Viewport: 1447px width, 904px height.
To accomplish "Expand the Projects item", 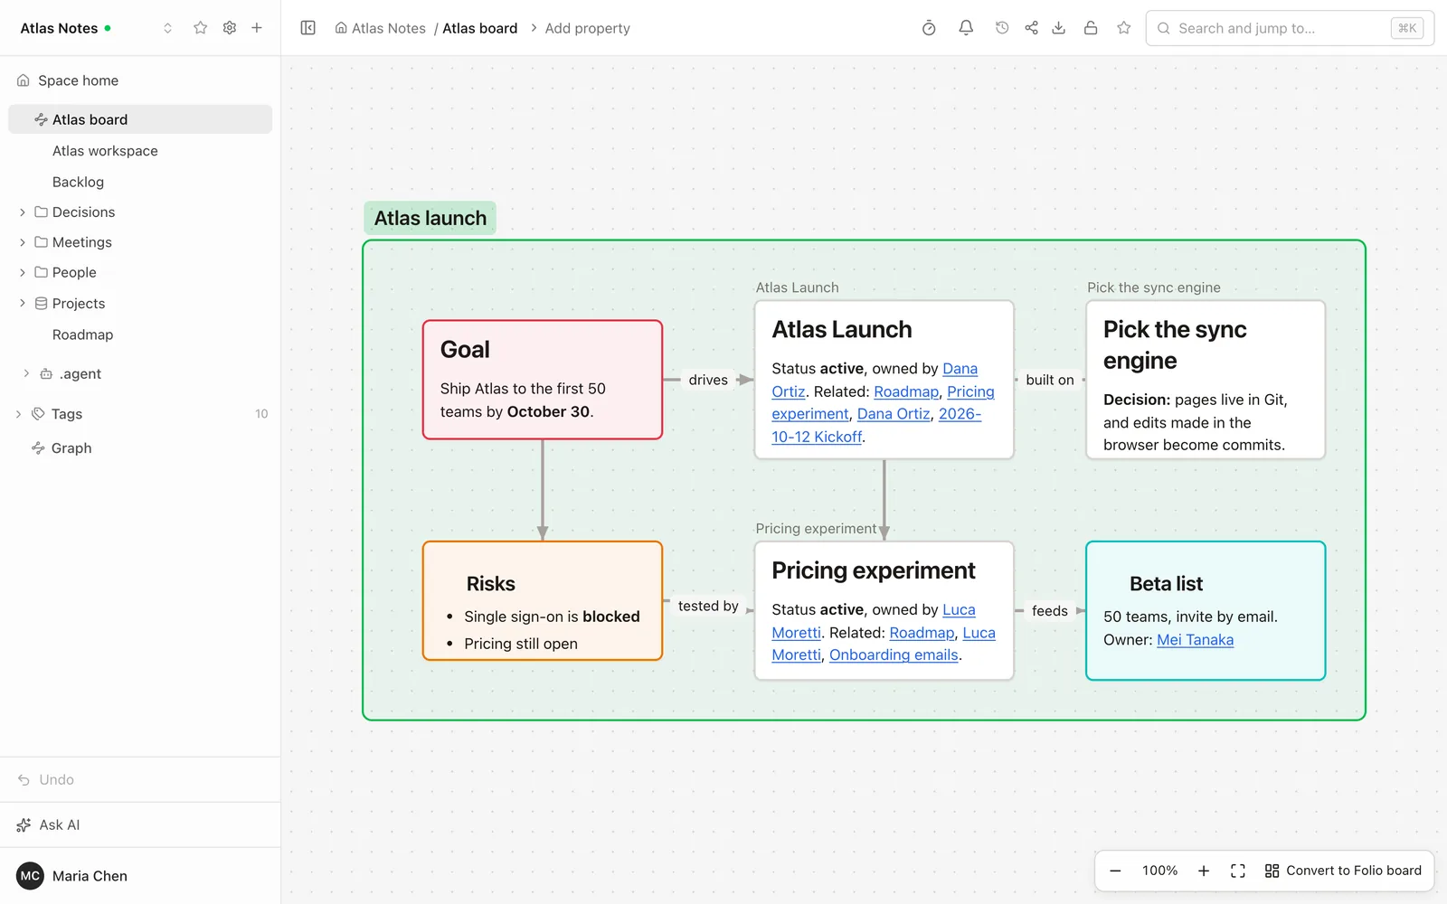I will (23, 304).
